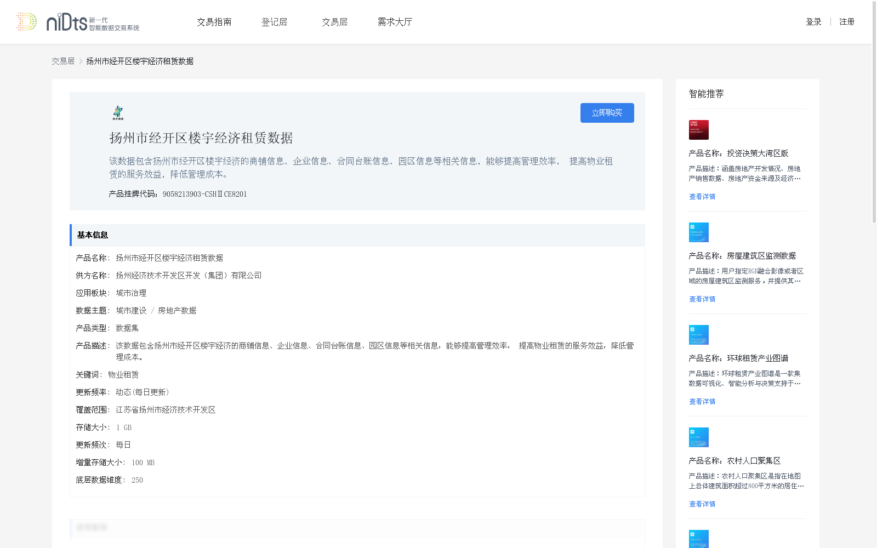Click the 房地产数据 theme value

[177, 311]
